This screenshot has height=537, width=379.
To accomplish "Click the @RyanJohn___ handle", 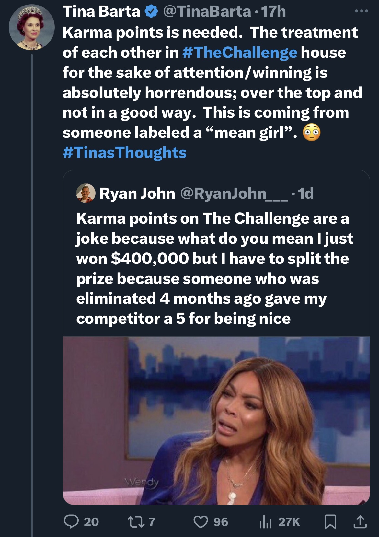I will (x=233, y=193).
